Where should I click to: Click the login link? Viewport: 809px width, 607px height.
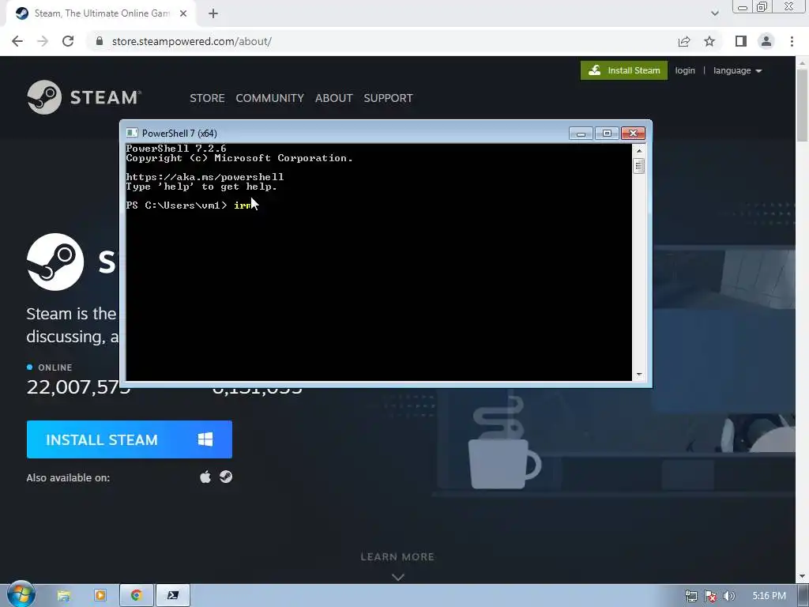coord(685,70)
